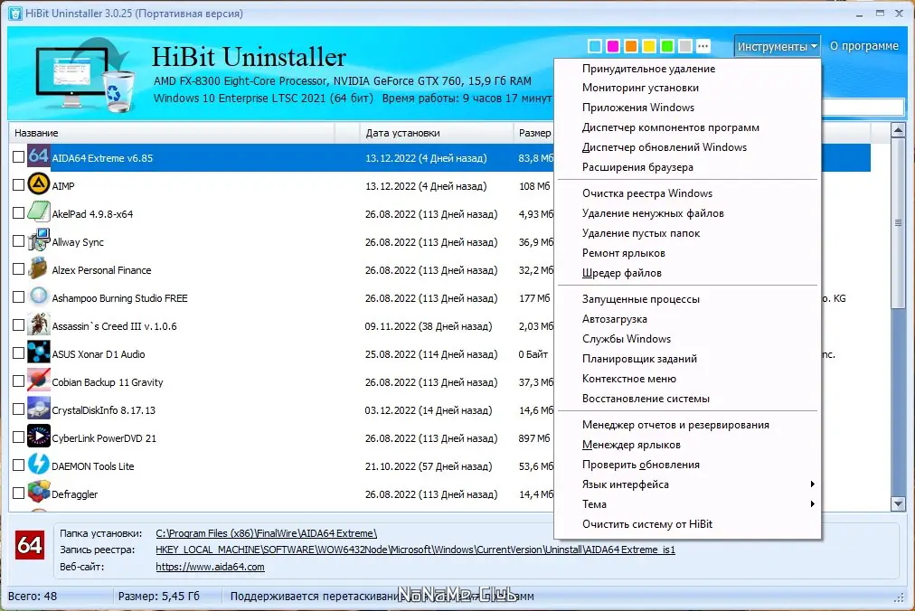Sort by the Дата установки column header
The width and height of the screenshot is (915, 611).
coord(436,133)
